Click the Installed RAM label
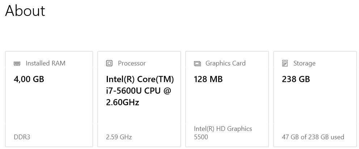The width and height of the screenshot is (359, 149). click(45, 63)
